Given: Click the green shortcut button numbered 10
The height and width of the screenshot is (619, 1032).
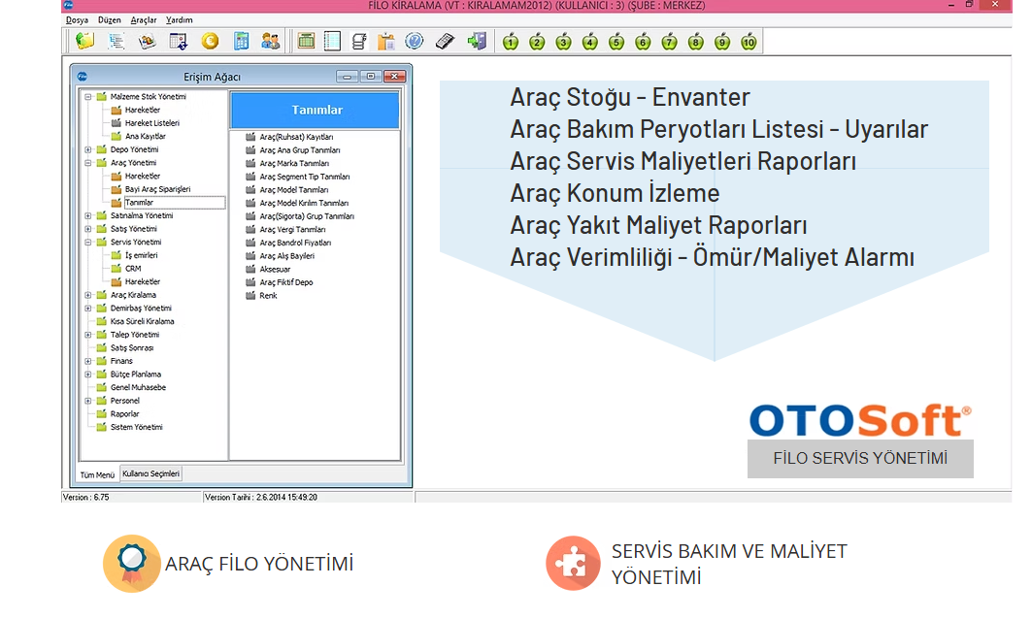Looking at the screenshot, I should pyautogui.click(x=749, y=42).
